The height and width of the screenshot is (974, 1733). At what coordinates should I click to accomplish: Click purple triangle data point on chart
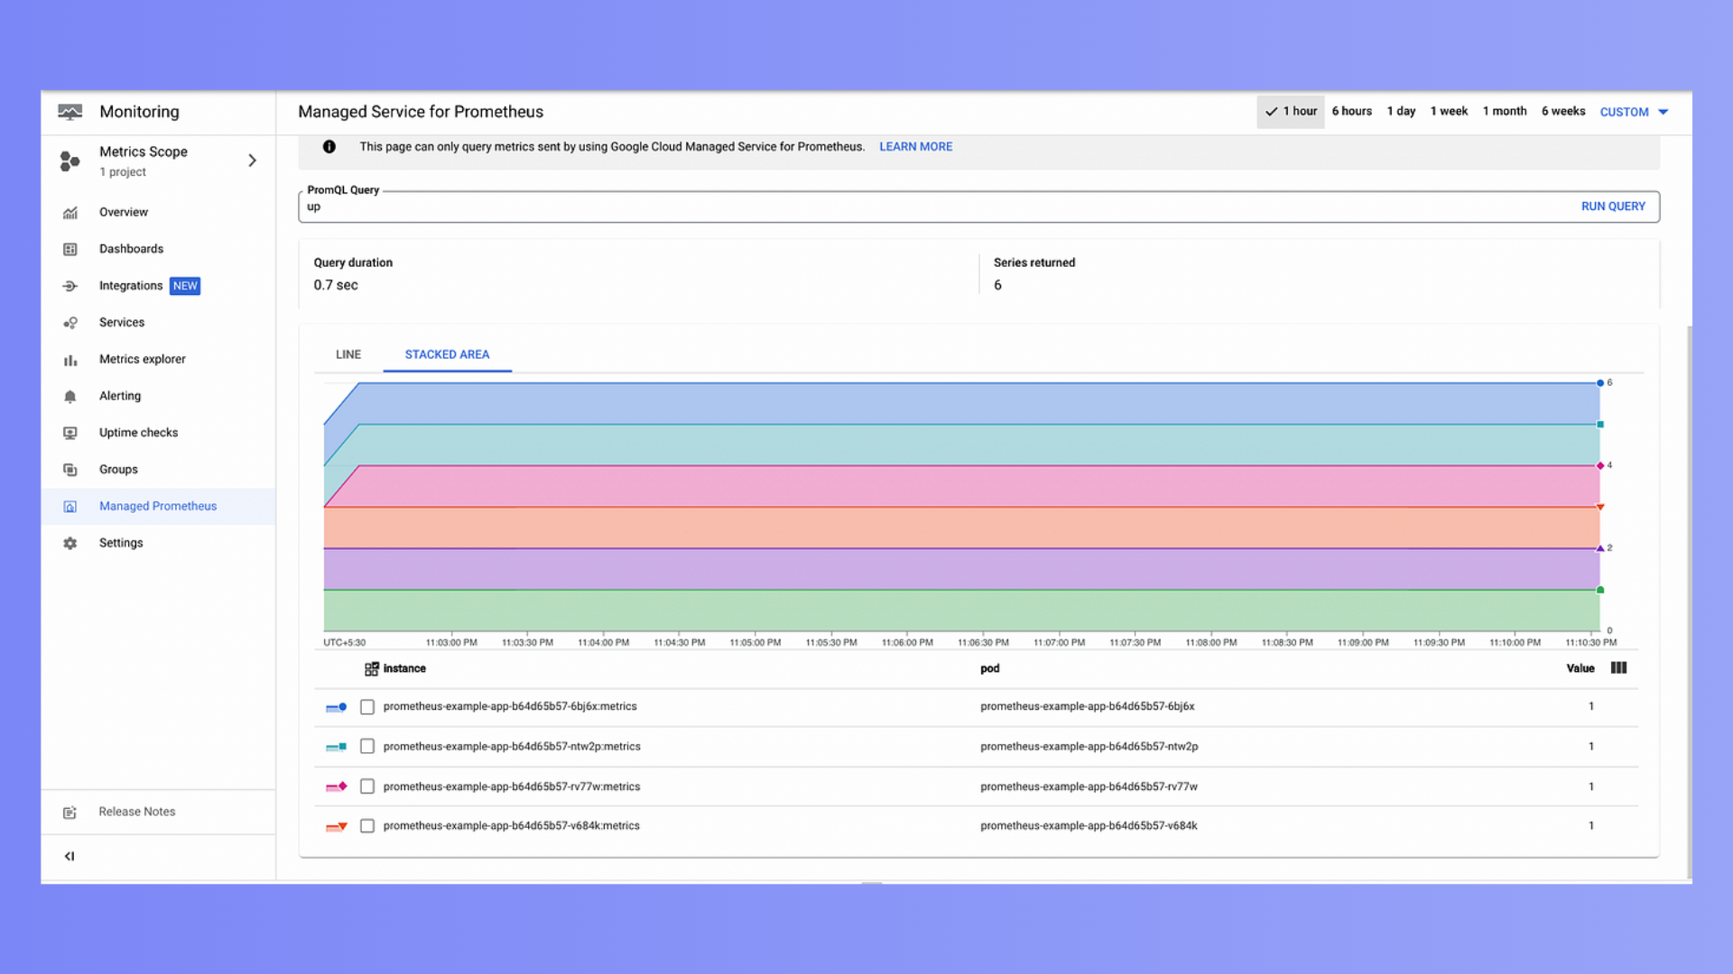tap(1600, 548)
